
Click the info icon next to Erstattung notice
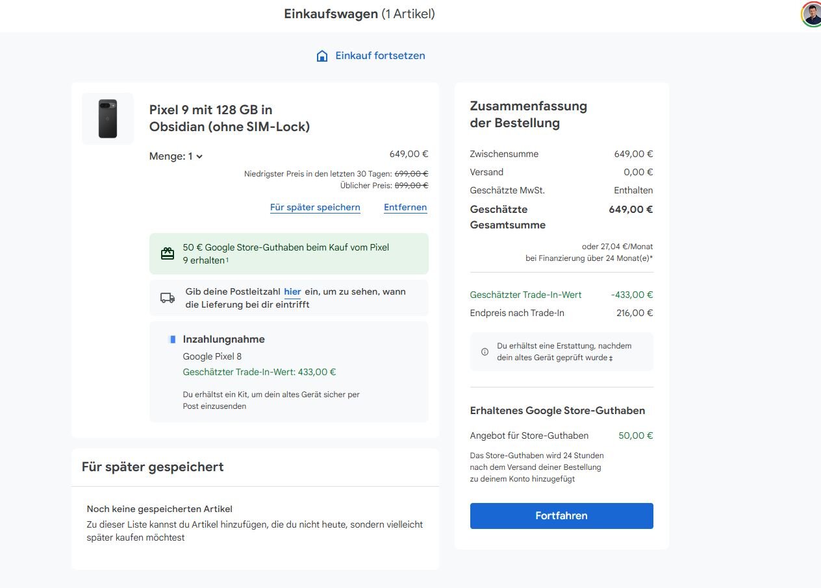pyautogui.click(x=485, y=352)
